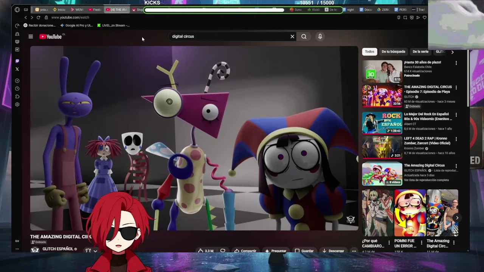Open the 'Ver lista de reproducción completa' link
The image size is (484, 272).
427,180
